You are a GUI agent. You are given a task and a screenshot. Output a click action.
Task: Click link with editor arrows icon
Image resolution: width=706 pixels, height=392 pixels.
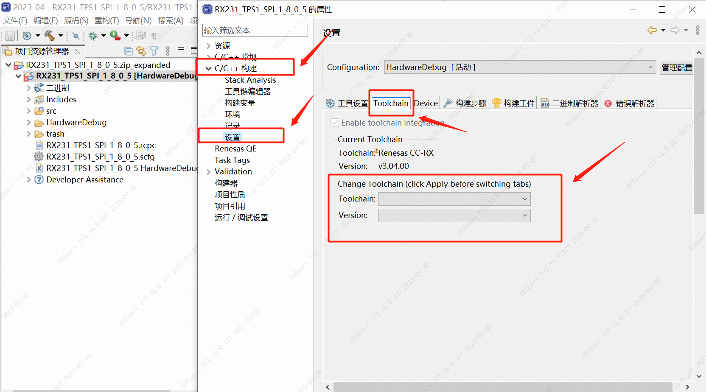141,51
